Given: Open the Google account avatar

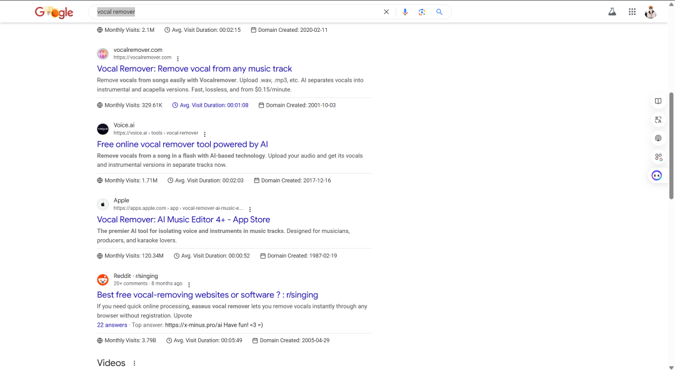Looking at the screenshot, I should [x=651, y=12].
